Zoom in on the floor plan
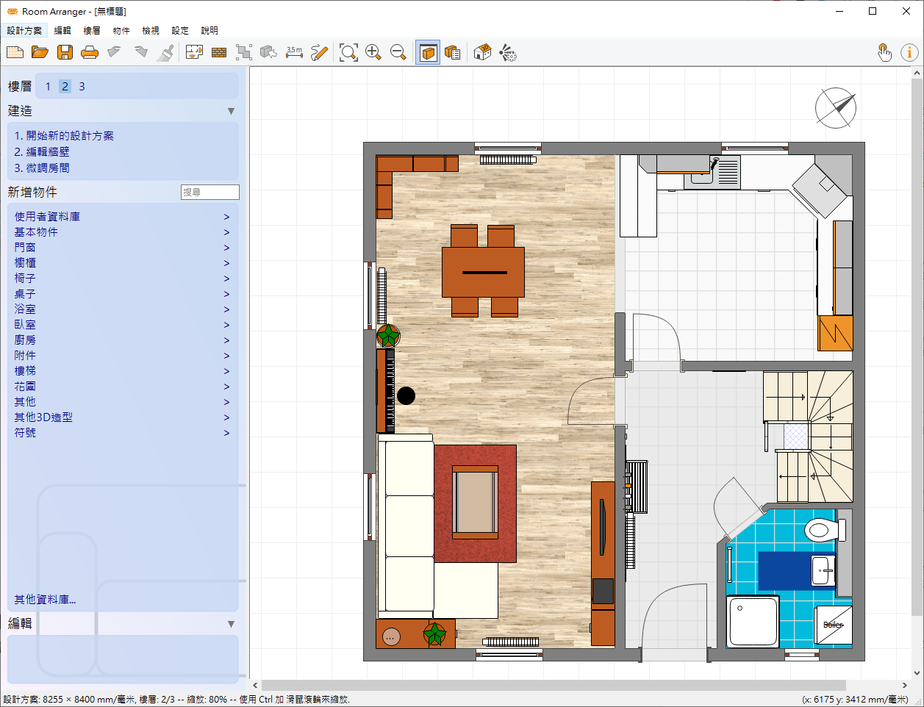Screen dimensions: 924x707 [373, 52]
